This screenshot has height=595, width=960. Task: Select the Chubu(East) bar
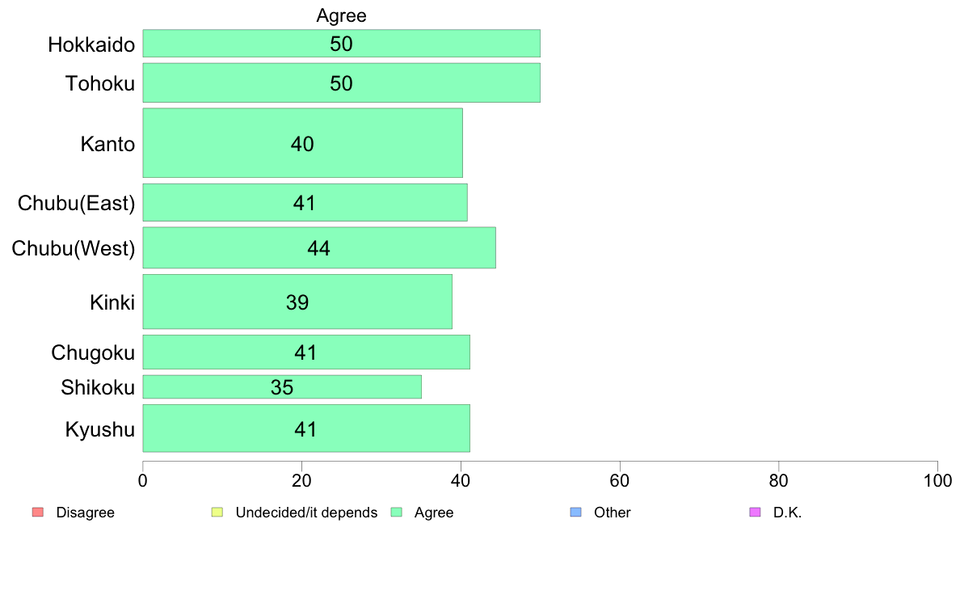click(x=305, y=202)
